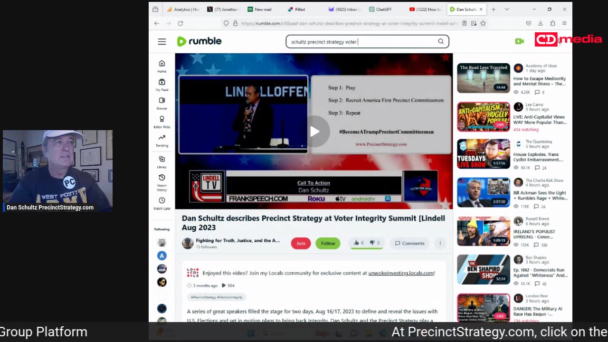Reload the page in browser
Screen dimensions: 608x342
180,23
